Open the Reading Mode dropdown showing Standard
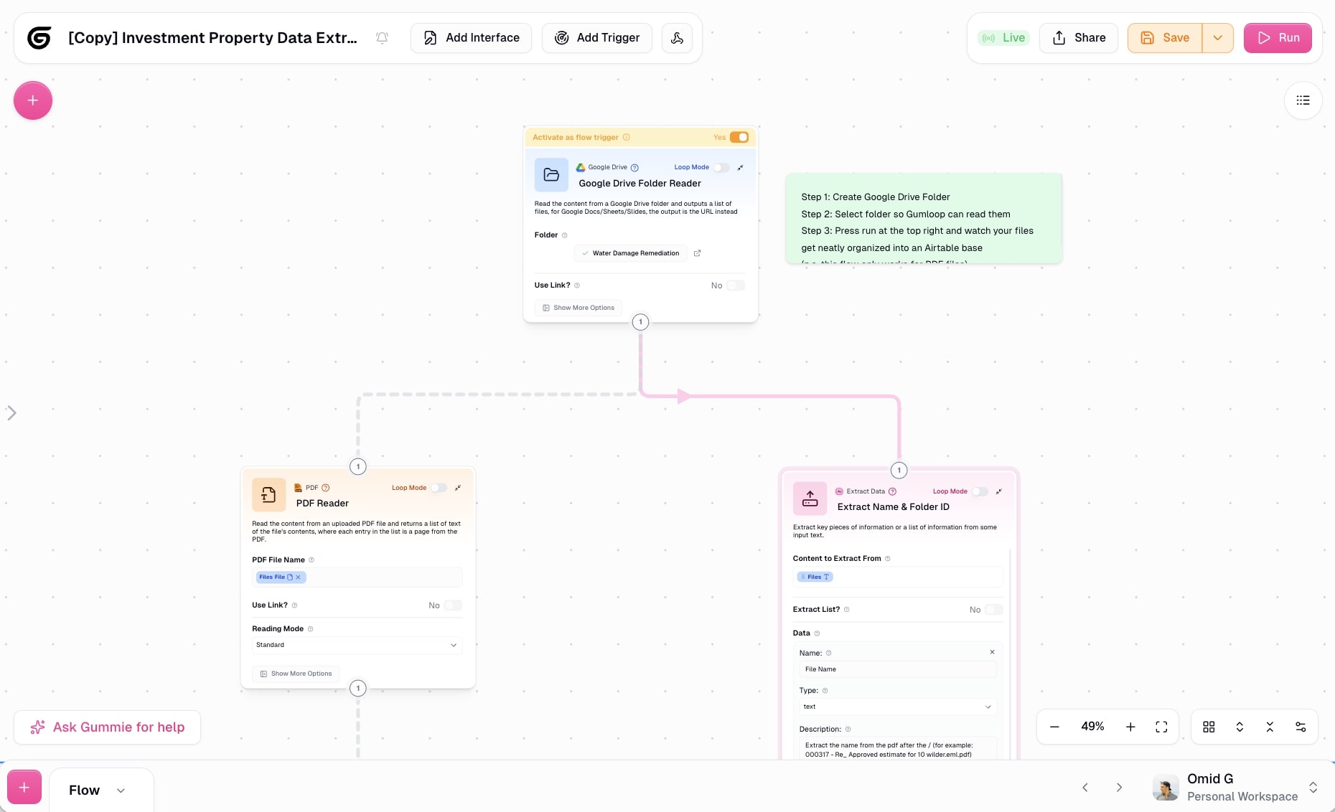The image size is (1335, 812). [357, 645]
